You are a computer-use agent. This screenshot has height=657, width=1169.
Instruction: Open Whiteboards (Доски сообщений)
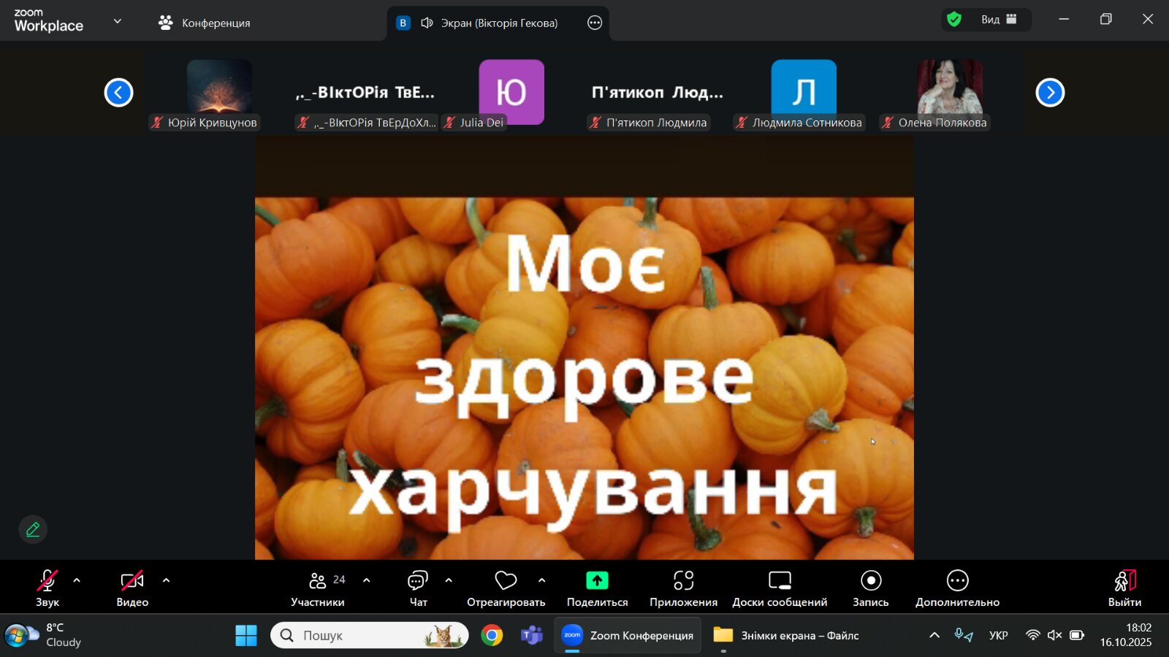click(x=780, y=581)
